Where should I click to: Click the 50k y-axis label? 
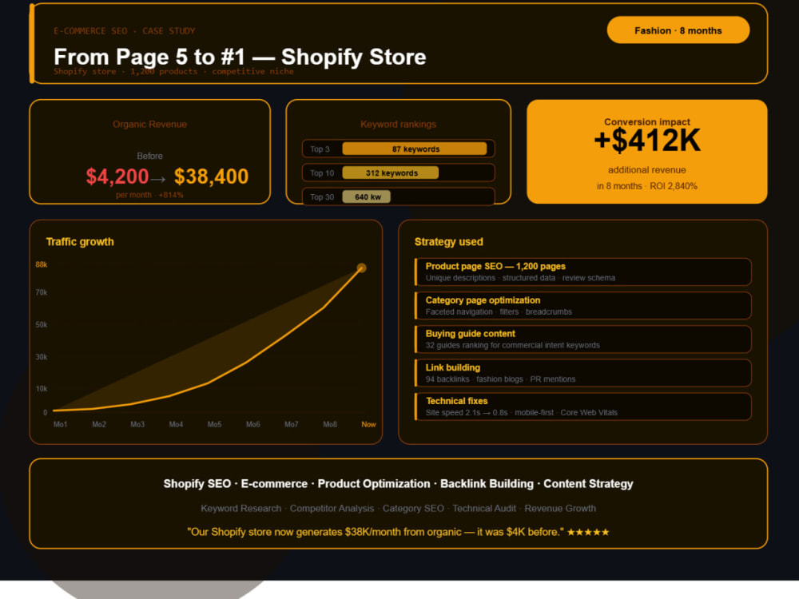tap(42, 324)
